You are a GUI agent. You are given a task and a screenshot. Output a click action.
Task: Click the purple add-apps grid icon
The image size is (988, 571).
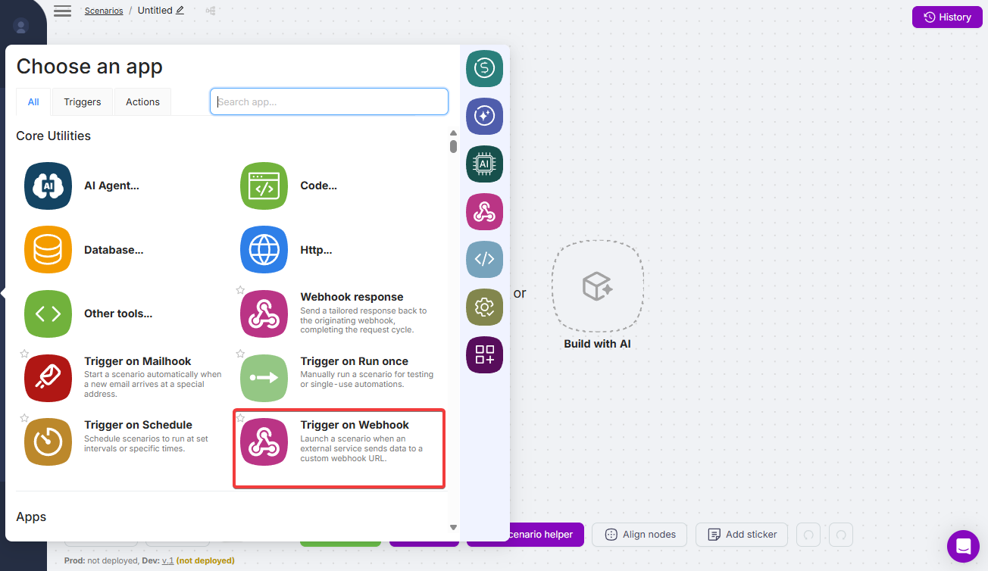point(484,355)
